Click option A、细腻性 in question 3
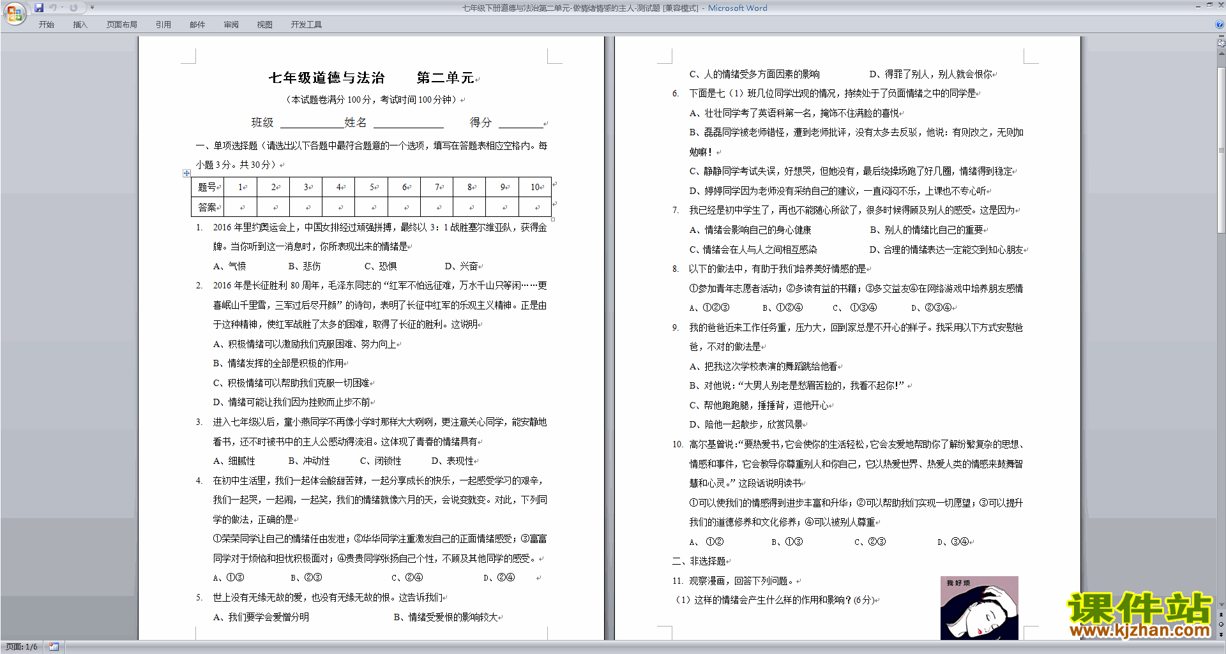The width and height of the screenshot is (1226, 654). click(x=234, y=461)
